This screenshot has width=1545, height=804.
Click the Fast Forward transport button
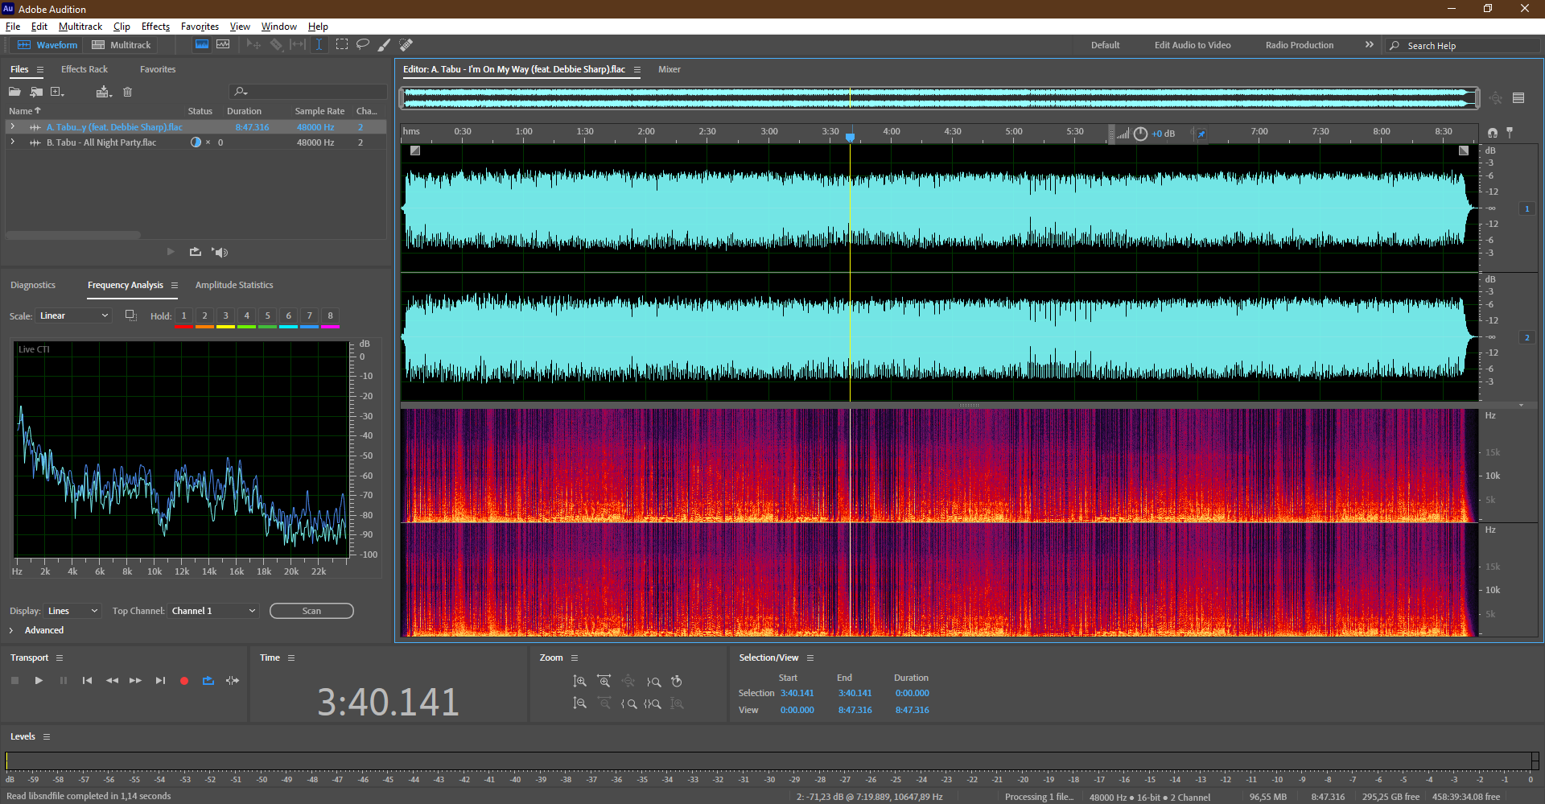pyautogui.click(x=135, y=681)
